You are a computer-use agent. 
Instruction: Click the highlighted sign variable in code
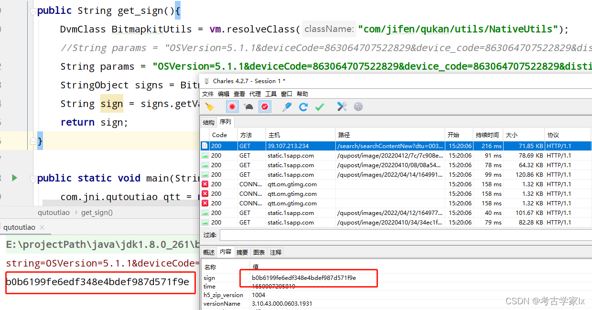pyautogui.click(x=112, y=104)
